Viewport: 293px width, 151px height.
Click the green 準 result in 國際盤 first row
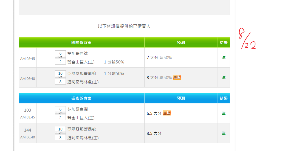(x=224, y=57)
